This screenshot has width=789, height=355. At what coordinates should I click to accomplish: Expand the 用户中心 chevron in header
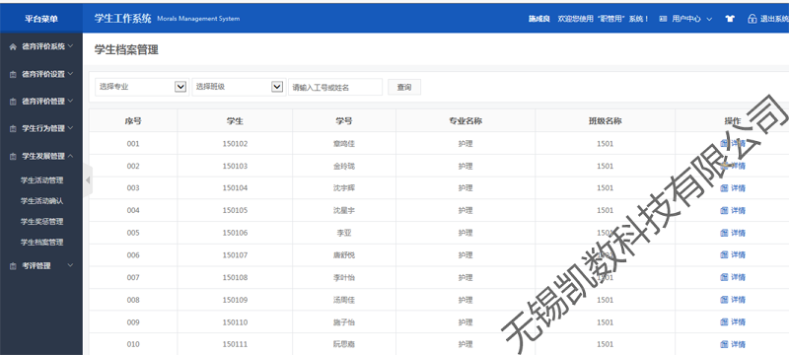[x=709, y=19]
